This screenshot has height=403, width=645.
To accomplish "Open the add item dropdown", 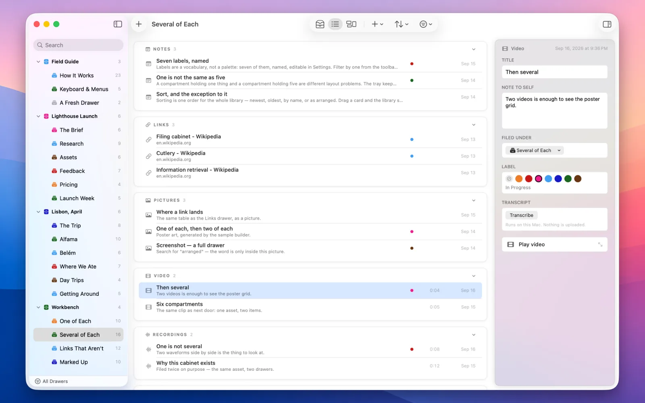I will [x=377, y=24].
